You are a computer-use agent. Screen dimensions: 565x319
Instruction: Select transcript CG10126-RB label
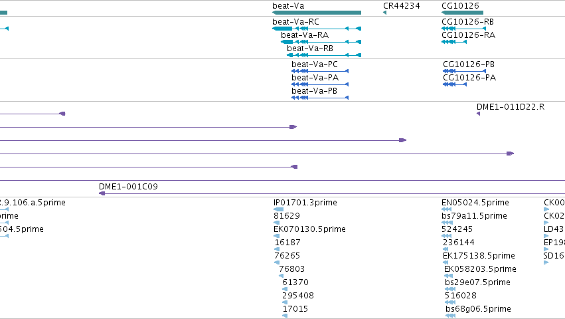tap(467, 22)
